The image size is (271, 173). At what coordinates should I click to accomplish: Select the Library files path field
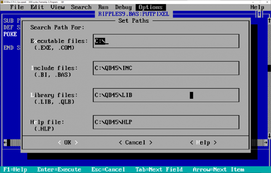coord(166,95)
